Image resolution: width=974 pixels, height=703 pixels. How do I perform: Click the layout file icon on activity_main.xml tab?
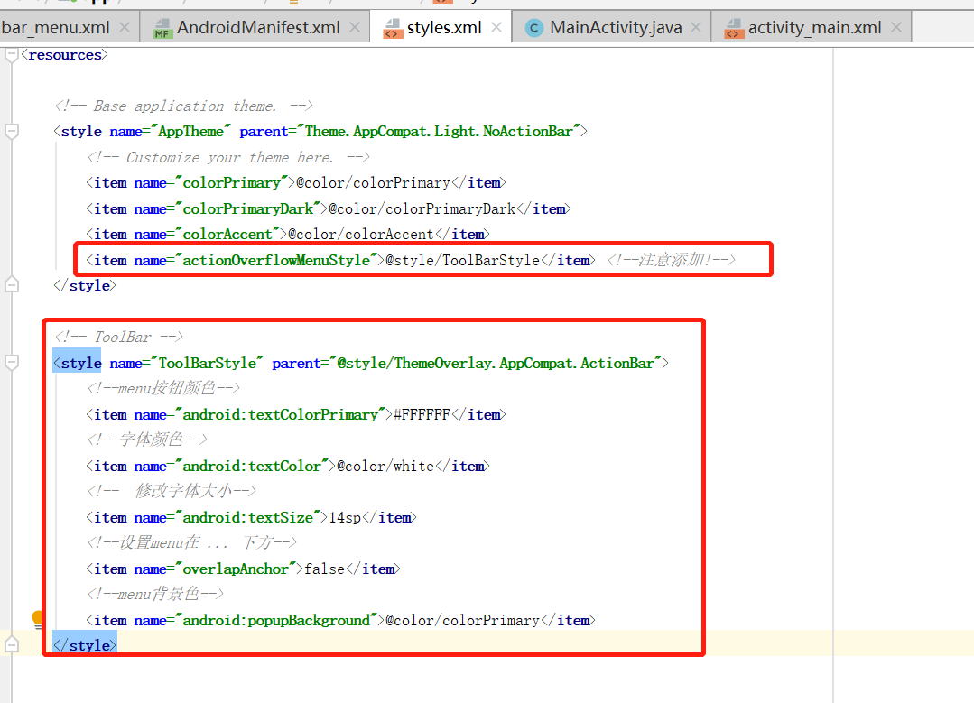tap(734, 26)
